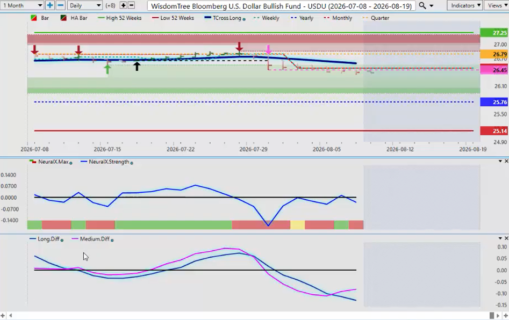Open the Indicators menu
Viewport: 509px width, 320px height.
(465, 5)
